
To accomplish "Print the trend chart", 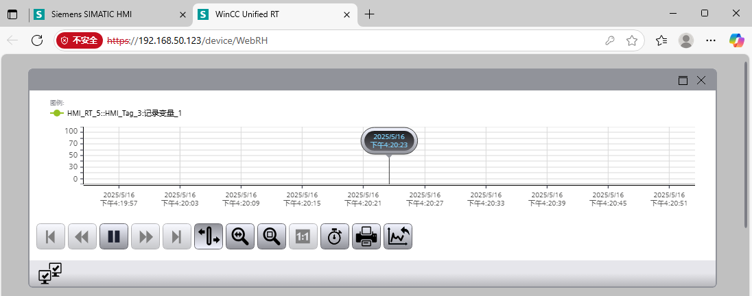I will pos(367,236).
